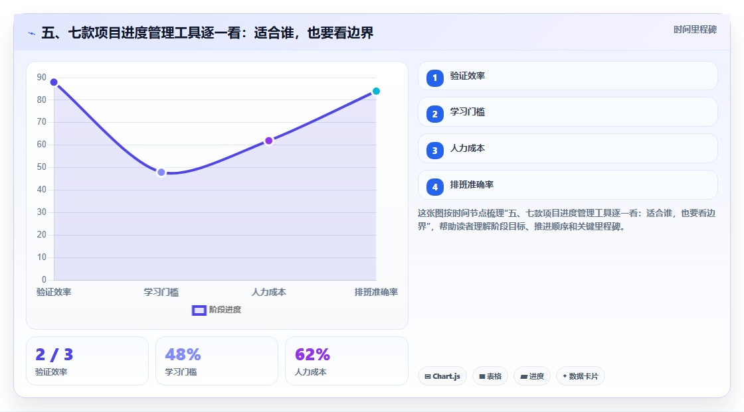Viewport: 744px width, 412px height.
Task: Open the 排班准确率 milestone row
Action: pos(567,185)
